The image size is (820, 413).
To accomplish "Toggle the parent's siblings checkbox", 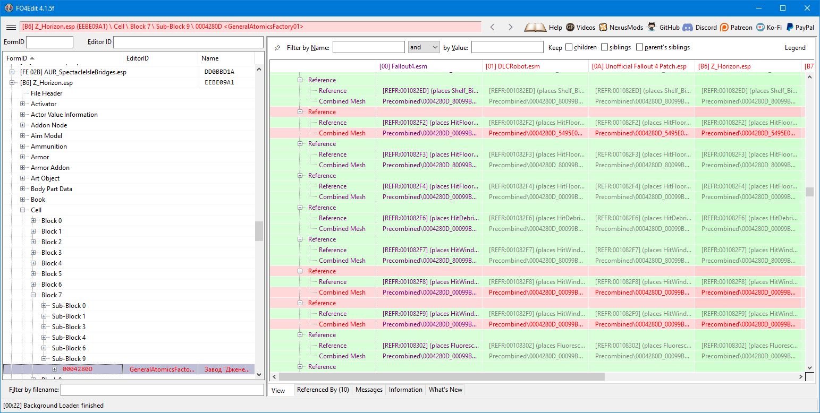I will pos(639,47).
